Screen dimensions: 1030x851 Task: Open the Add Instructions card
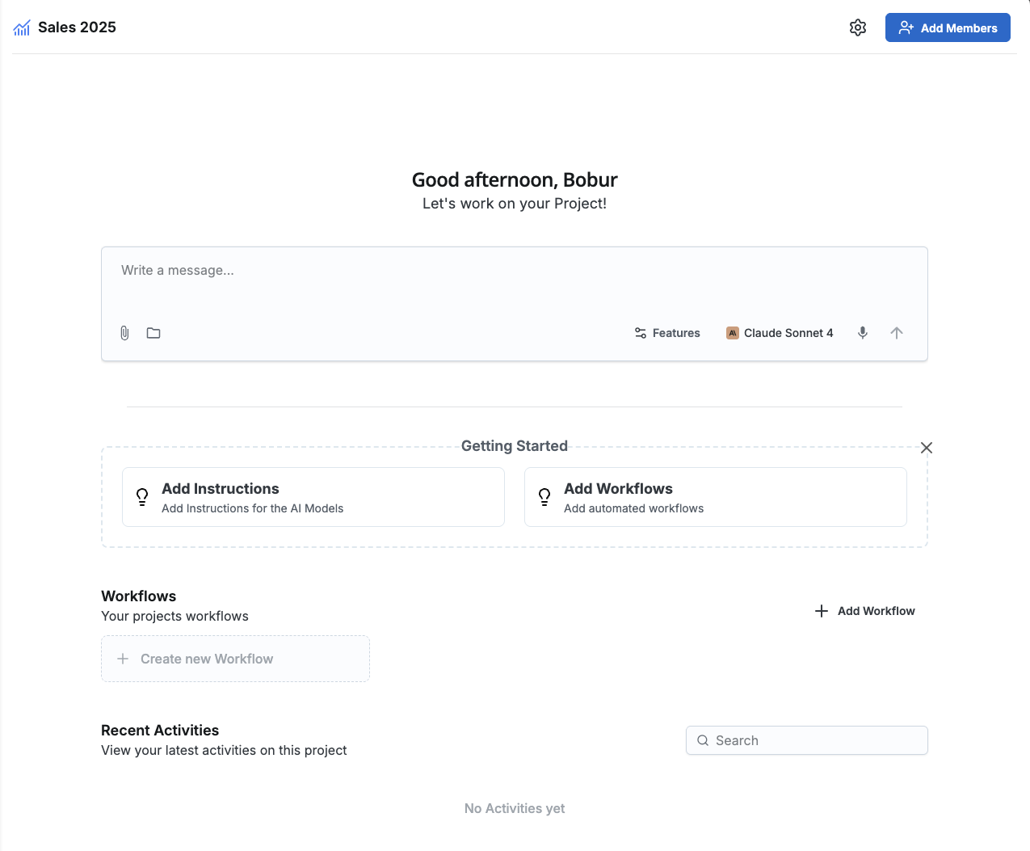[x=313, y=497]
